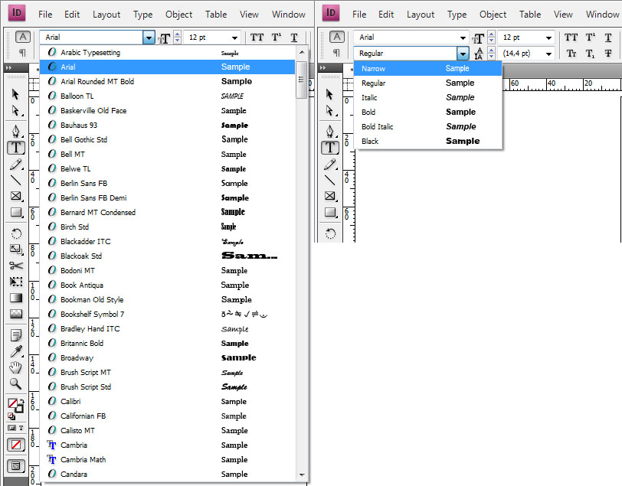Toggle Small Caps in right window control bar

pos(571,53)
